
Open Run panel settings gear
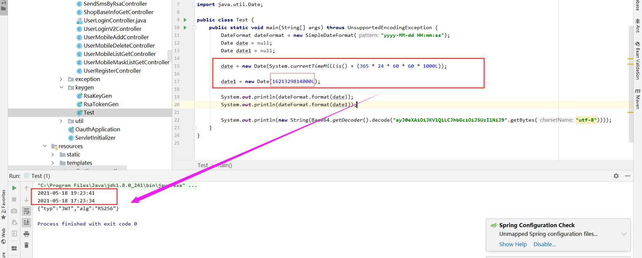click(616, 176)
